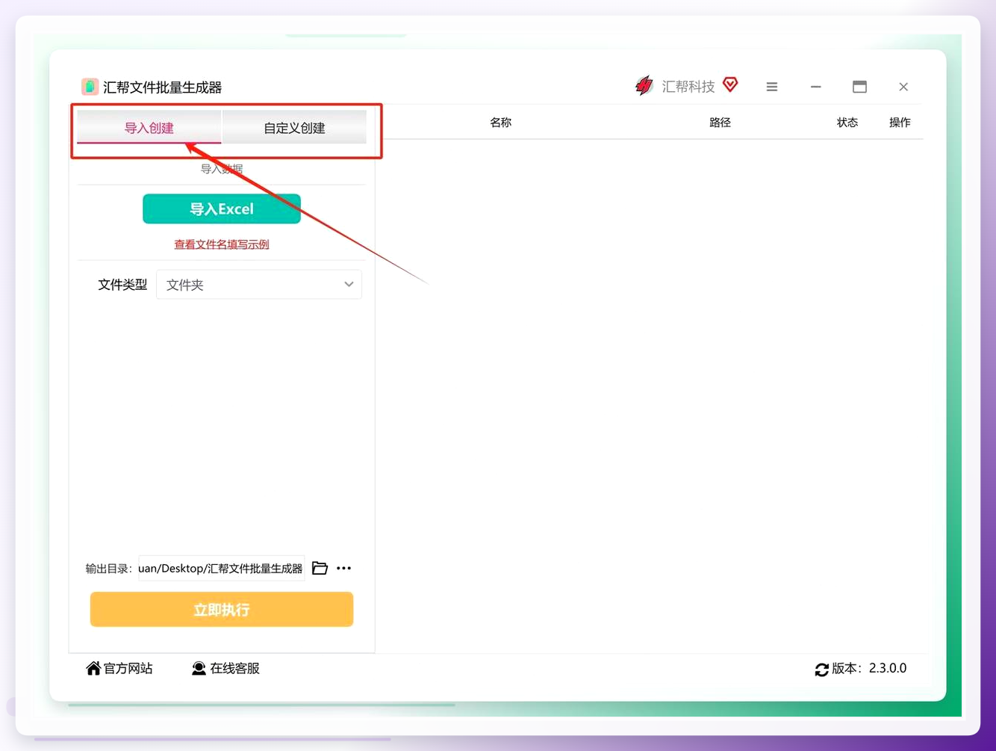This screenshot has width=996, height=751.
Task: Open 在线客服 support link
Action: pos(225,668)
